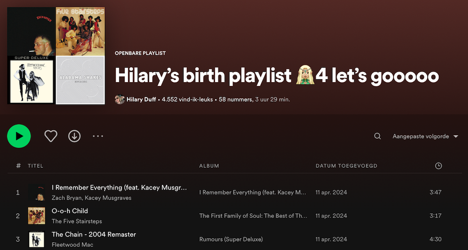Sort by the DATUM TOEGEVOEGD column header
The width and height of the screenshot is (468, 250).
(346, 166)
